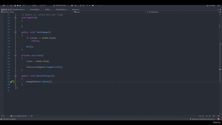Image resolution: width=222 pixels, height=125 pixels.
Task: Switch to the Enemy.cs tab
Action: coord(4,9)
